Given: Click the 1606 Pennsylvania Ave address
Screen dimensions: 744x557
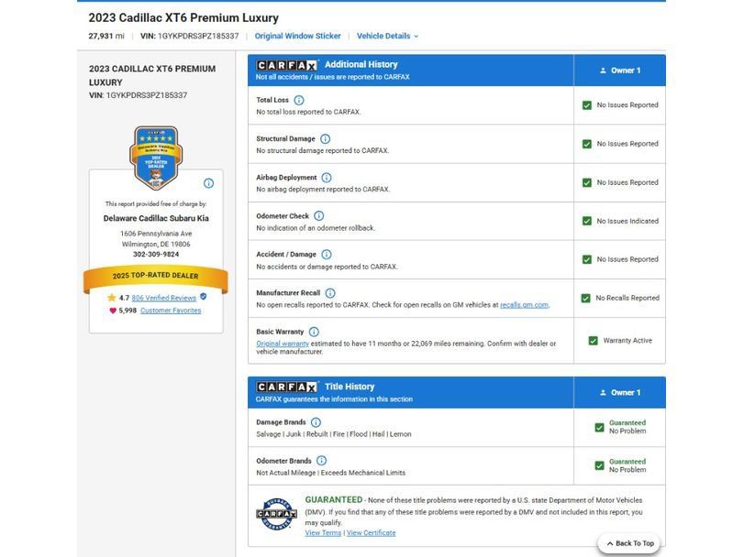Looking at the screenshot, I should click(156, 234).
